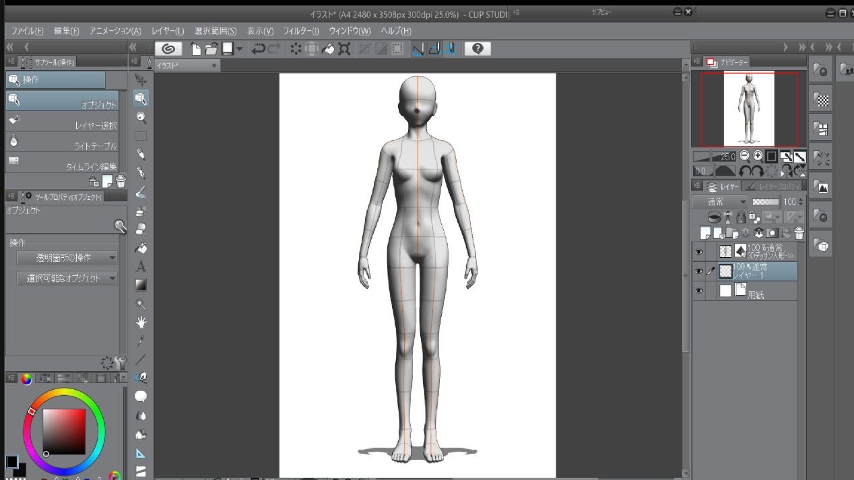Click inside the color square picker
Image resolution: width=854 pixels, height=480 pixels.
[64, 431]
